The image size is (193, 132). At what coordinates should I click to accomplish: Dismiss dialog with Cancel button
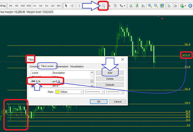click(x=118, y=102)
